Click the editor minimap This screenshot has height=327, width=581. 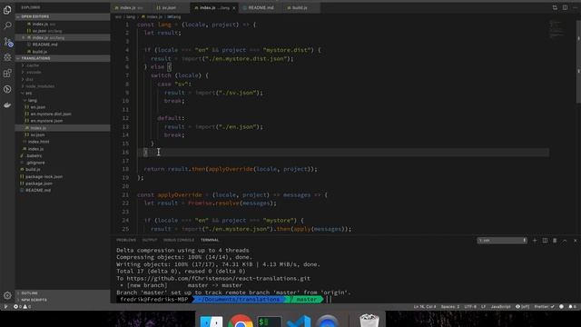point(556,29)
